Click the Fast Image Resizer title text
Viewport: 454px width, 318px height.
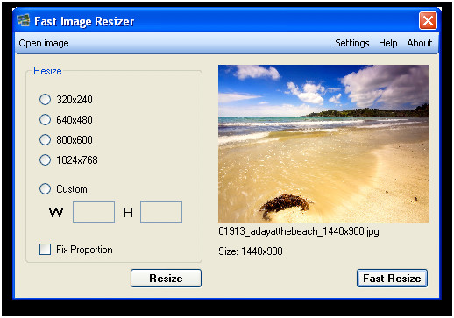tap(84, 21)
